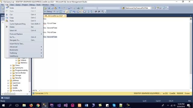Click the Object Explorer scroll down arrow
Screen dimensions: 193x108
30,91
